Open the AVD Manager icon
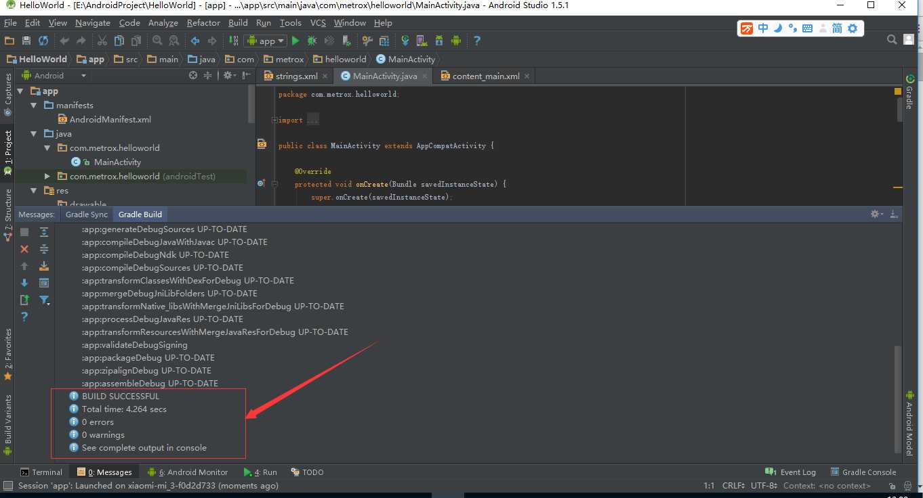 pyautogui.click(x=422, y=41)
